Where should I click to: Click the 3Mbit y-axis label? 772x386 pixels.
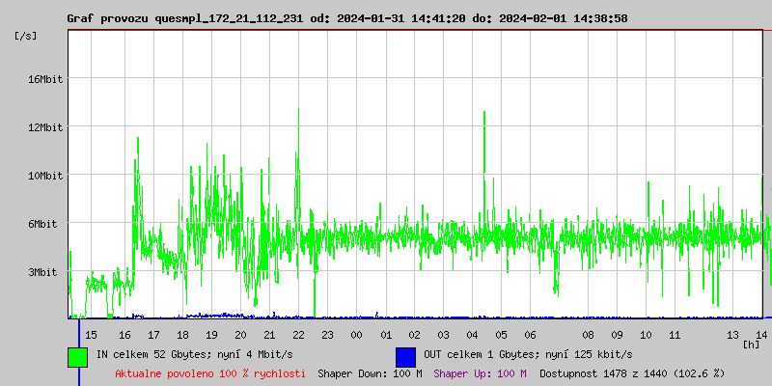click(44, 272)
